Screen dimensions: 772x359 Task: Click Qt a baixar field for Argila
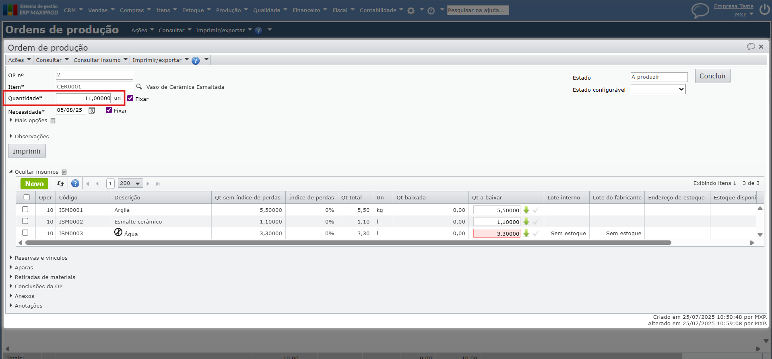497,210
